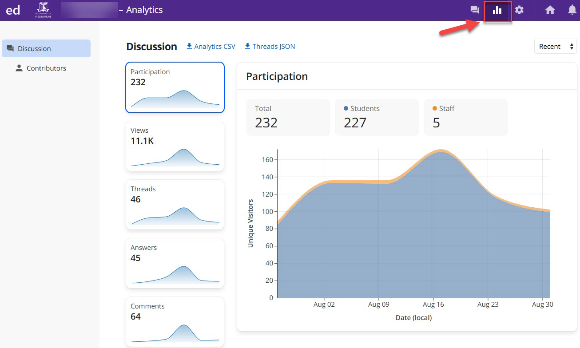Click the Unique Visitors axis title
The image size is (580, 348).
coord(250,223)
